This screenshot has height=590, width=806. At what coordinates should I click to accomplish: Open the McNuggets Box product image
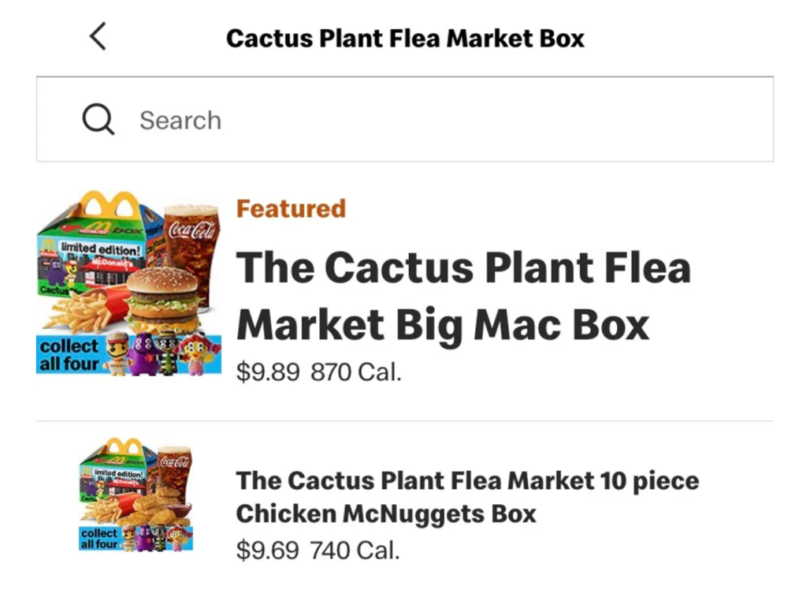(136, 494)
